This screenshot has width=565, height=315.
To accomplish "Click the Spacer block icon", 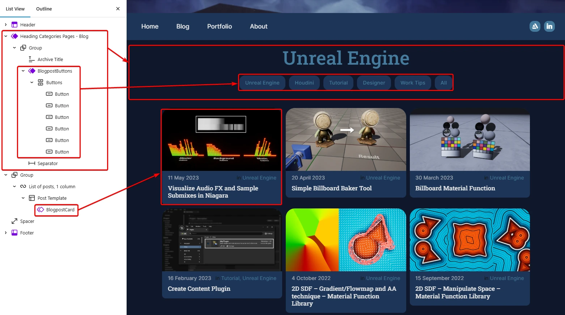I will (14, 221).
